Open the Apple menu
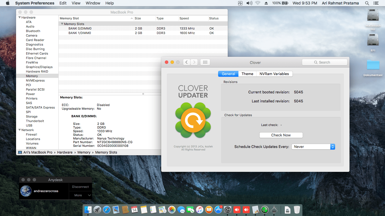Viewport: 385px width, 216px height. [8, 3]
